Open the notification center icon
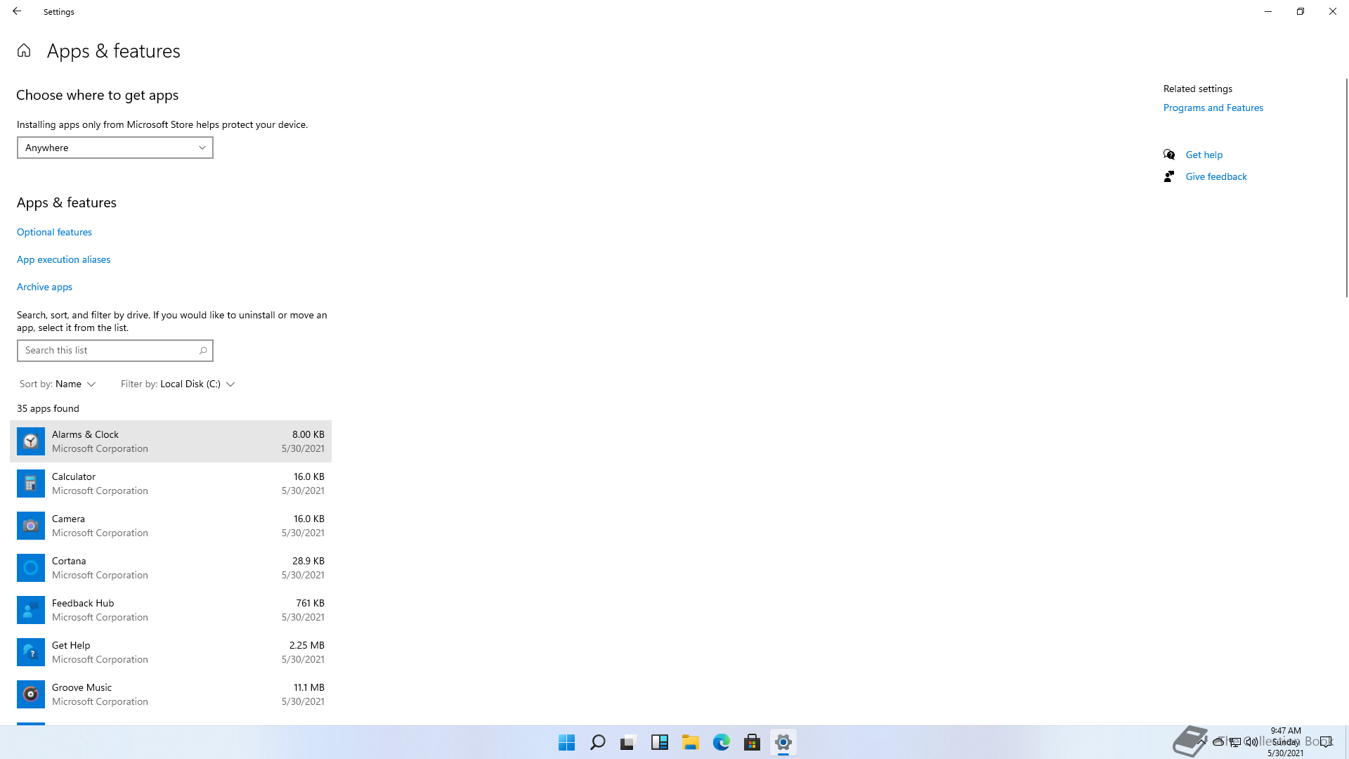The height and width of the screenshot is (759, 1349). 1326,742
